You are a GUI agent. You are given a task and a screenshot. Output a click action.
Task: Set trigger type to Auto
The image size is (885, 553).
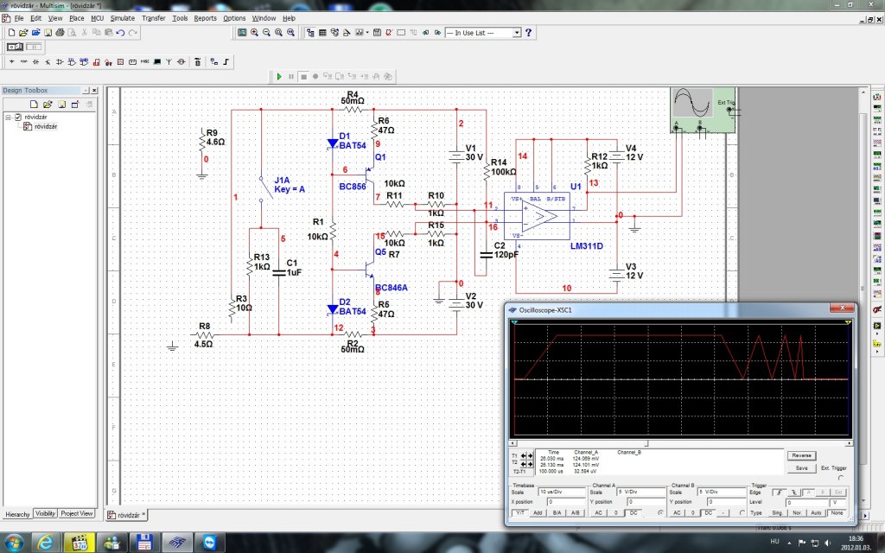816,512
